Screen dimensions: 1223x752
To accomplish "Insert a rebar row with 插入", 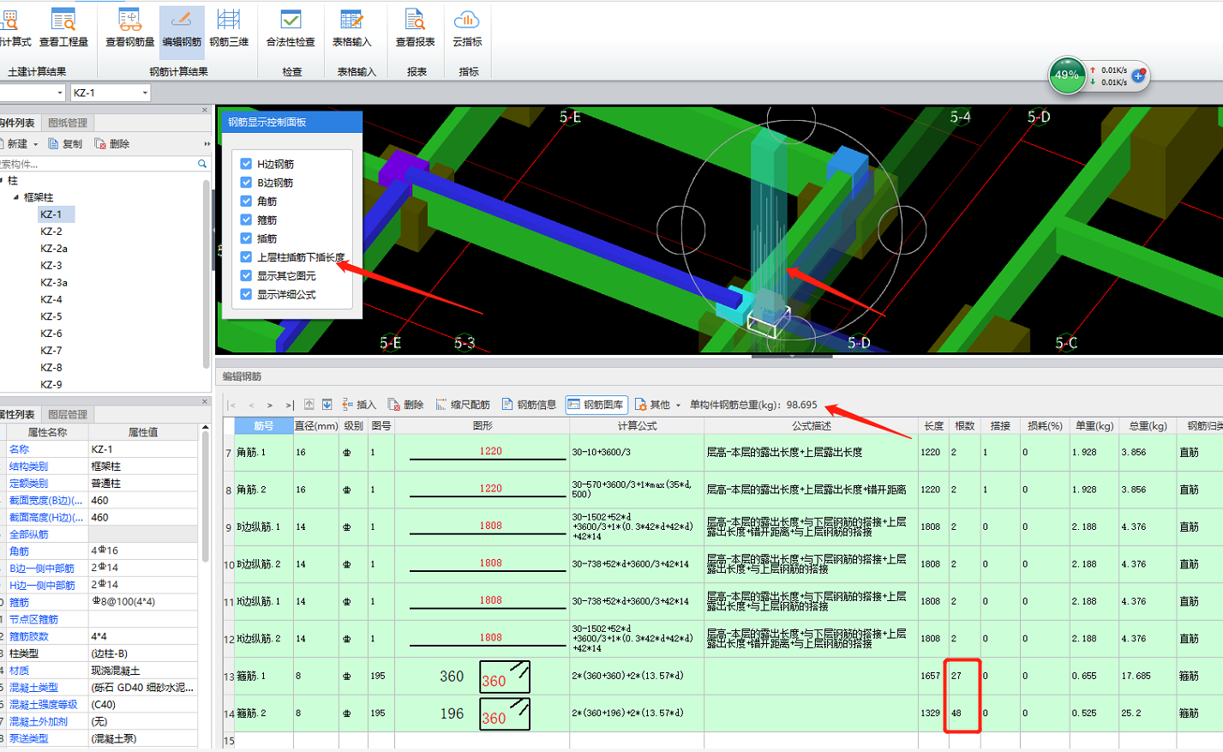I will [358, 405].
